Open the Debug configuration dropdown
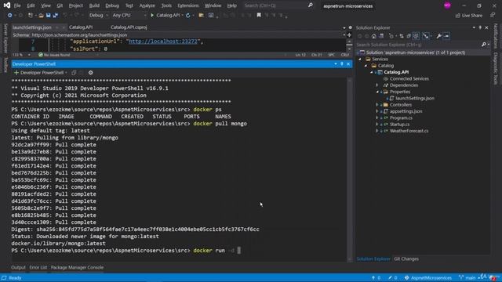The width and height of the screenshot is (502, 282). 99,16
